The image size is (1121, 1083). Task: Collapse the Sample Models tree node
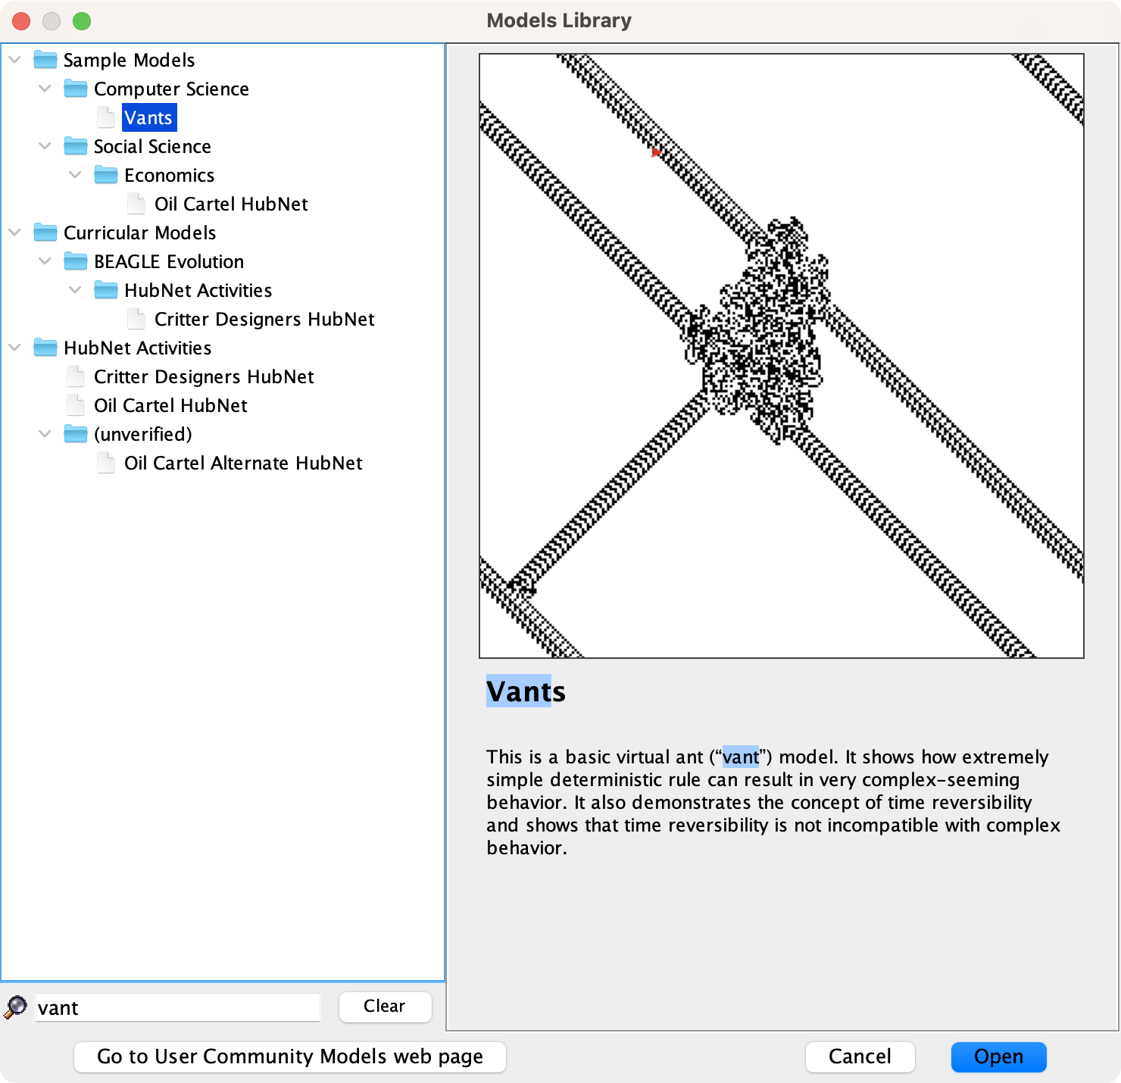15,60
